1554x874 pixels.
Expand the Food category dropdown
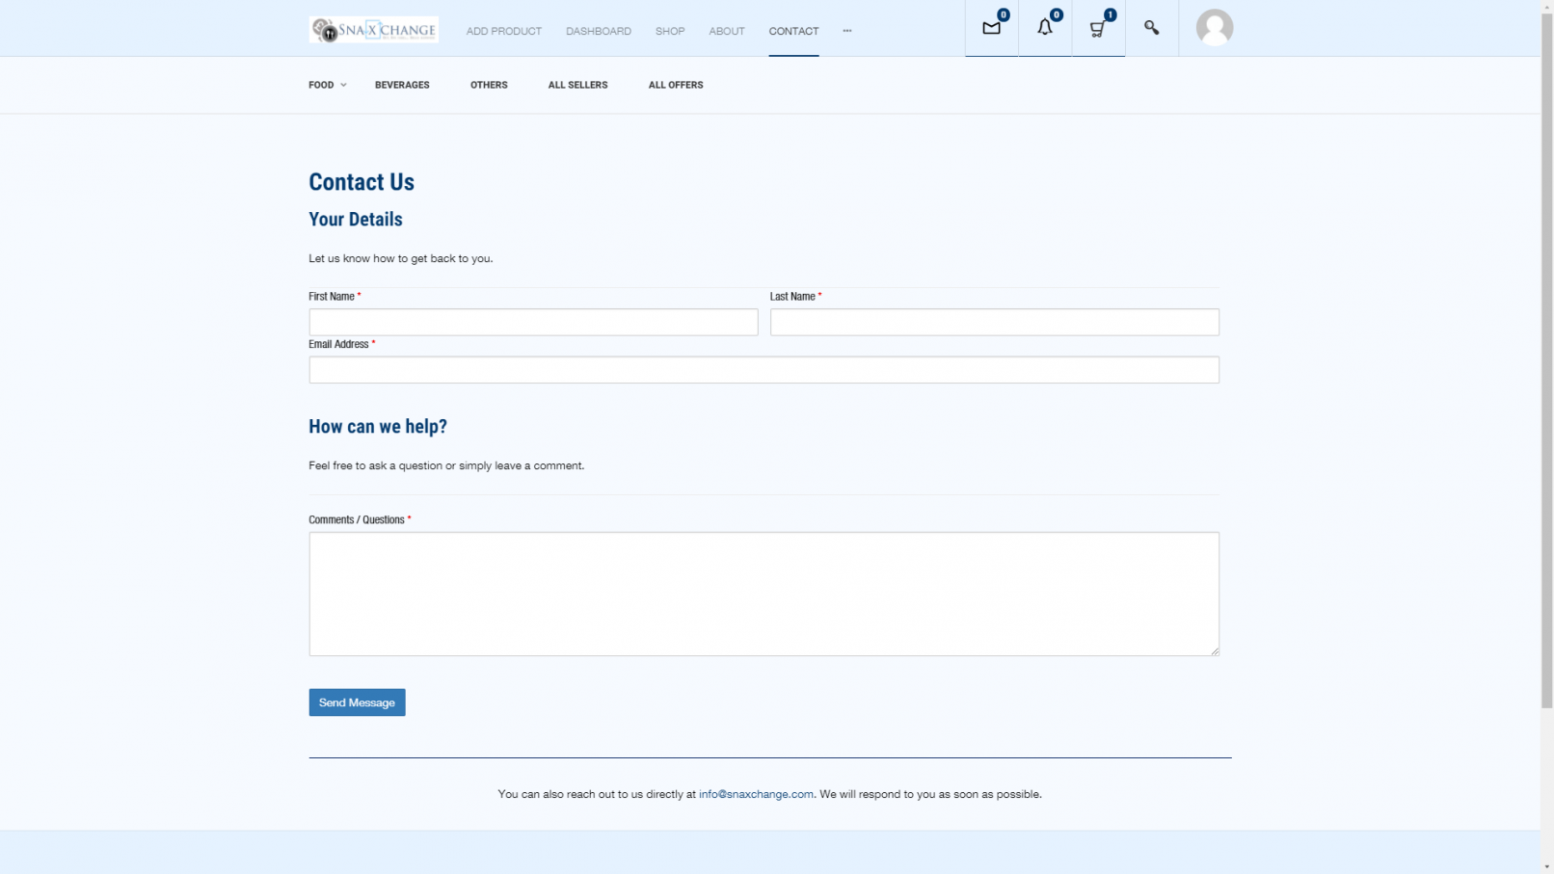tap(327, 85)
